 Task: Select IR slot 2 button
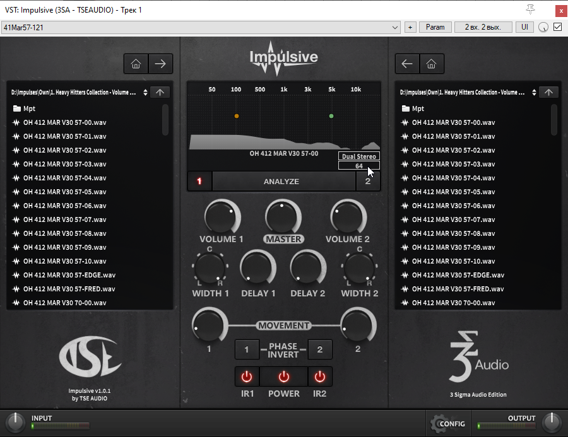click(368, 181)
